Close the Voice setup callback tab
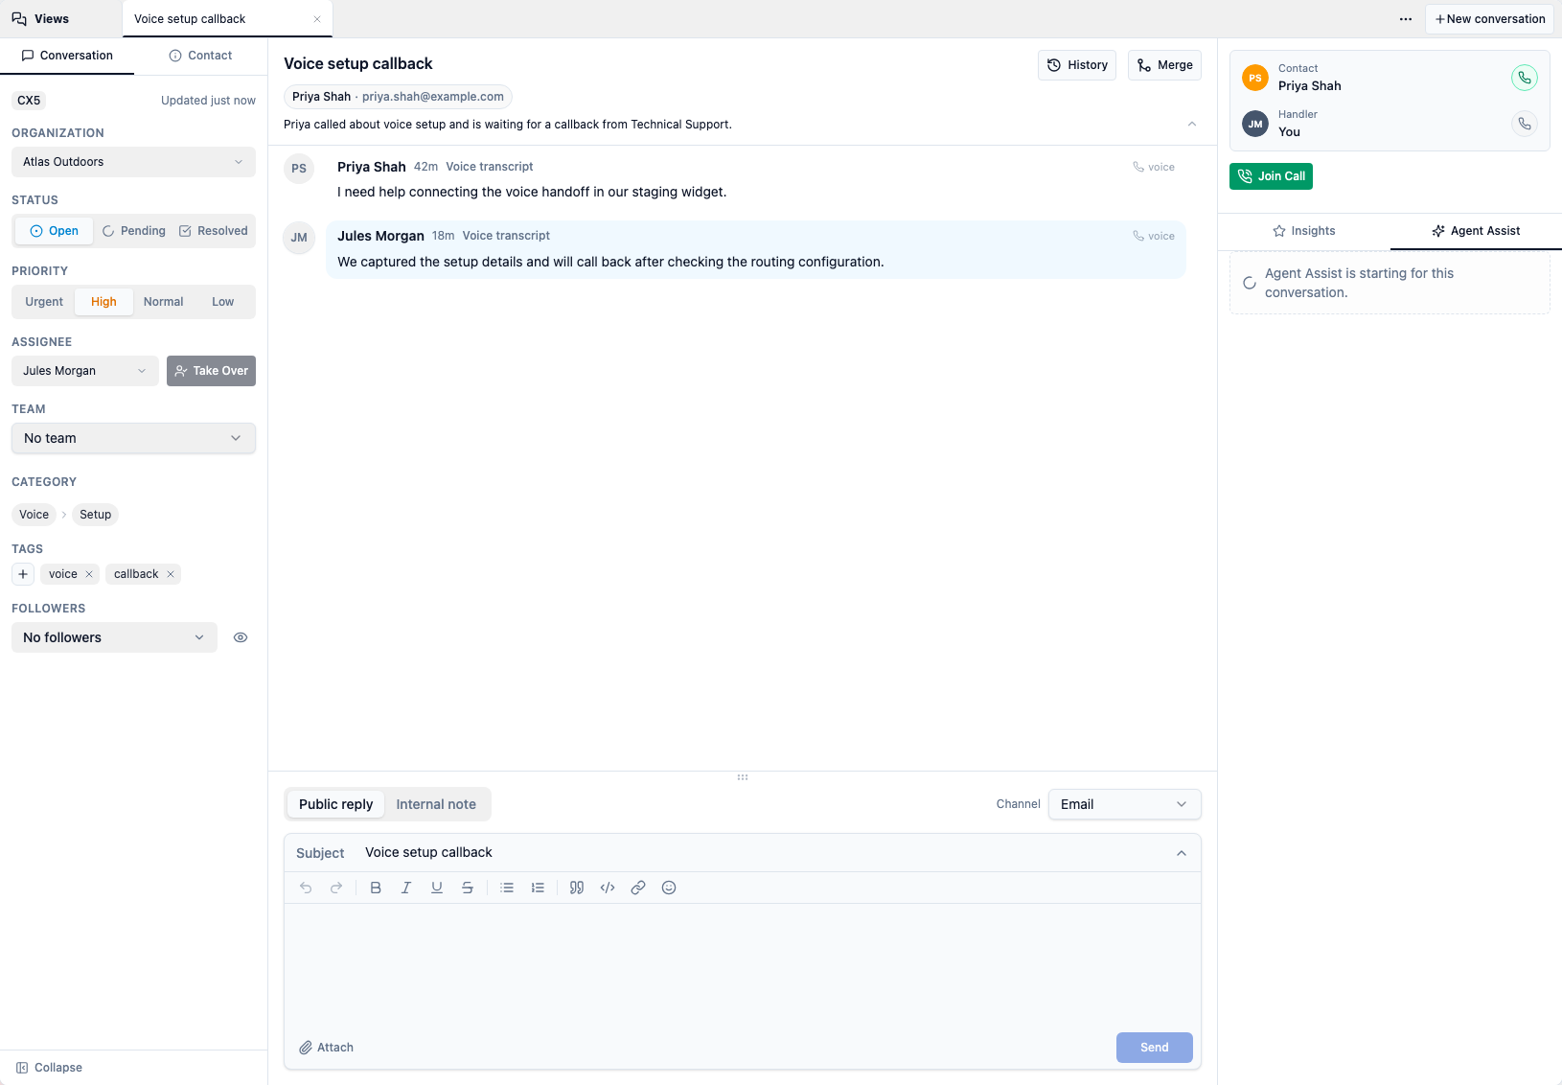The height and width of the screenshot is (1085, 1562). (x=317, y=19)
